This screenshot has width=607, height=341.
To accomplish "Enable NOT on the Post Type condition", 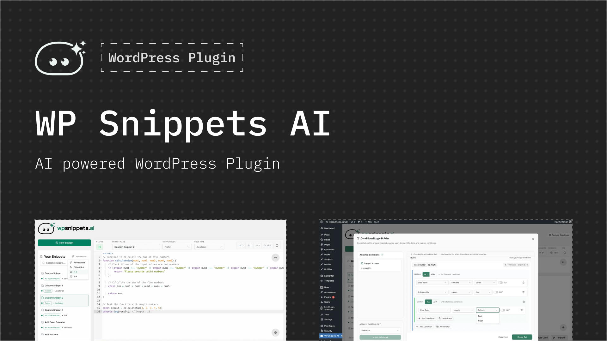I will 503,310.
